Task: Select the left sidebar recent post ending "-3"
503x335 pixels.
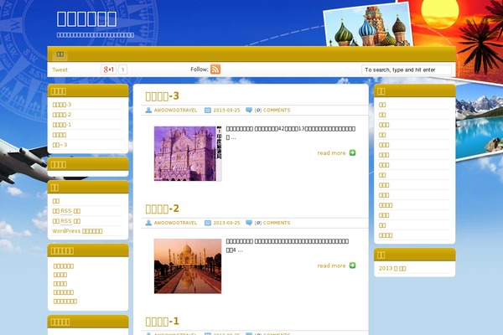Action: 61,105
